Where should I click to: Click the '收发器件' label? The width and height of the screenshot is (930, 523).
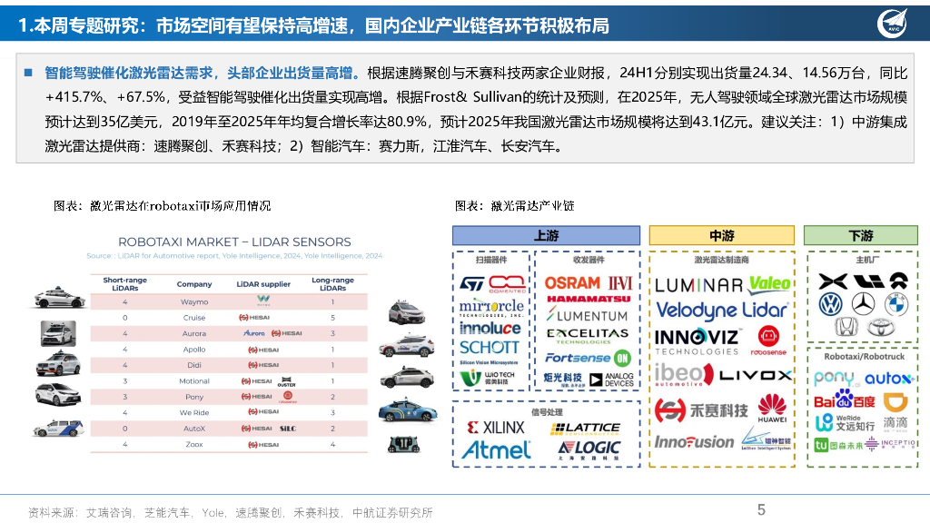(589, 260)
